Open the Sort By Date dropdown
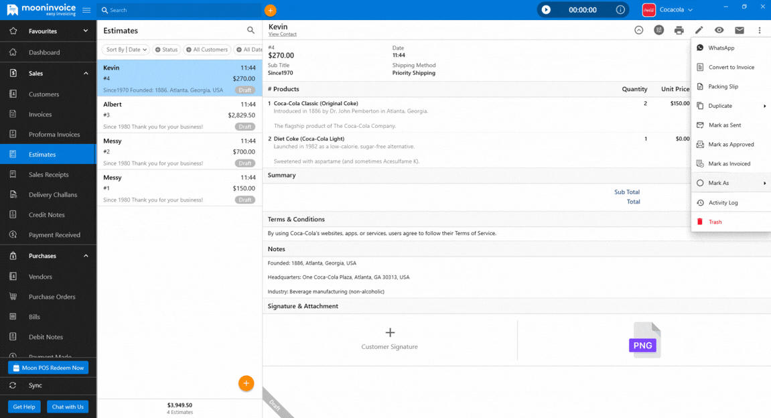The height and width of the screenshot is (418, 771). tap(126, 50)
